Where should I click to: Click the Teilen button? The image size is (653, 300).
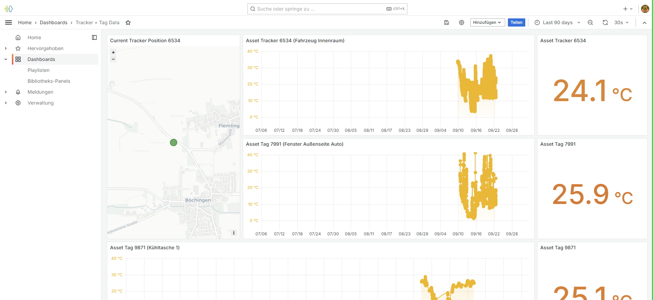[516, 22]
